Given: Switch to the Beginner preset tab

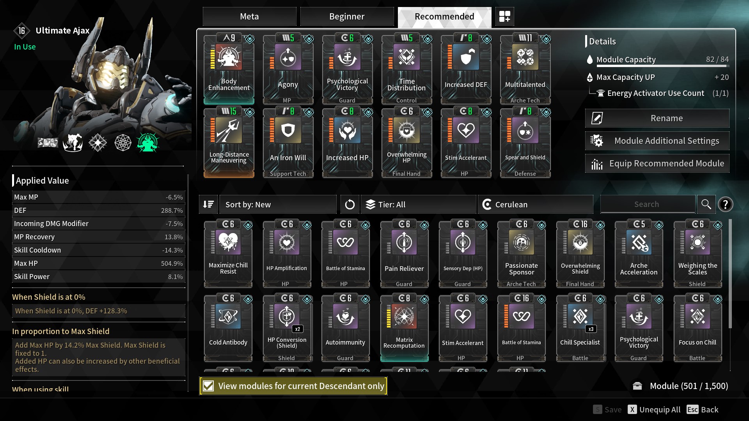Looking at the screenshot, I should tap(347, 16).
